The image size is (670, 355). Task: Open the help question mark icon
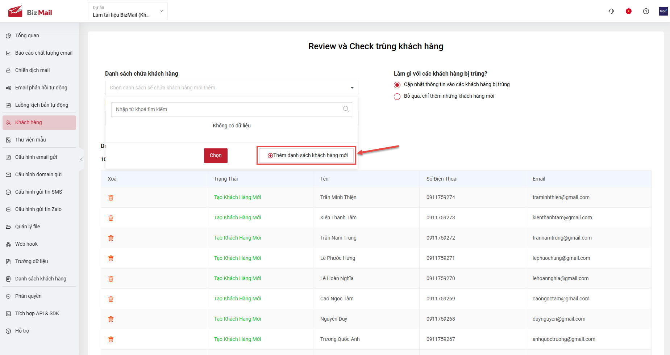click(646, 11)
